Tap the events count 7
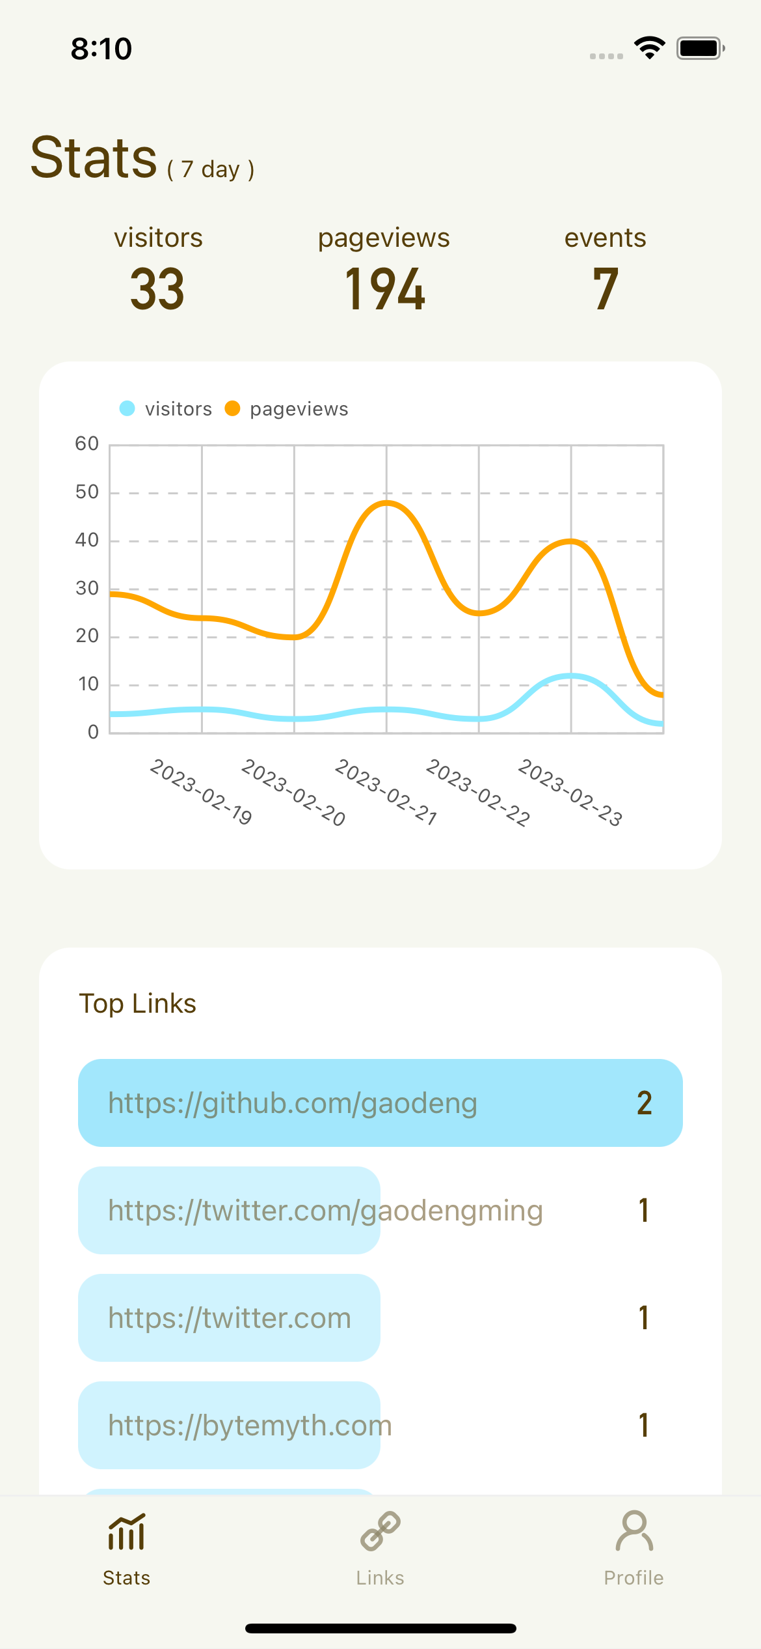This screenshot has height=1649, width=761. (x=605, y=289)
